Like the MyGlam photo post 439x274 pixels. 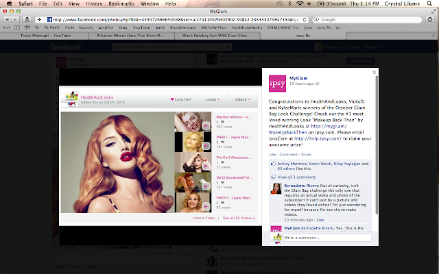[x=272, y=154]
